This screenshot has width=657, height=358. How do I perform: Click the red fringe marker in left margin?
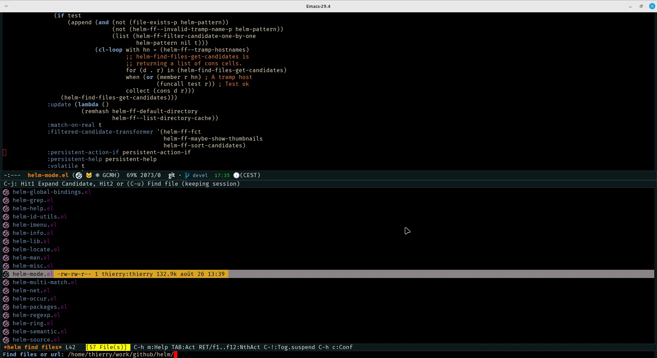4,153
